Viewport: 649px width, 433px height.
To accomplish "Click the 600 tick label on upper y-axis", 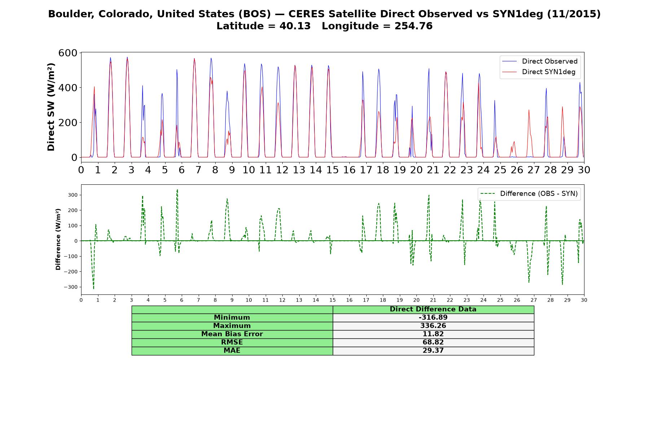I will (68, 53).
